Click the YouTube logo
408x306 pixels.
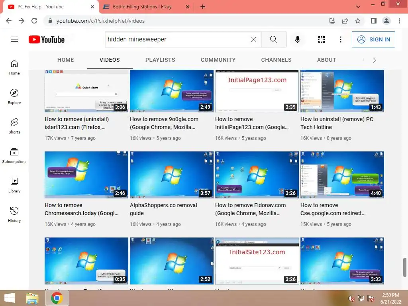[47, 39]
